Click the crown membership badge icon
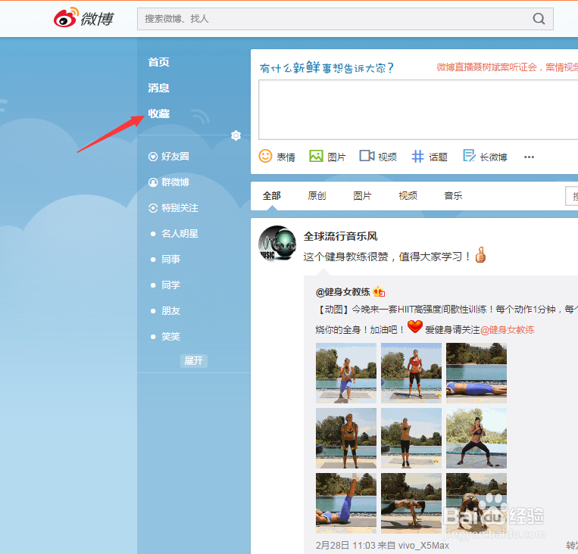 pos(379,291)
